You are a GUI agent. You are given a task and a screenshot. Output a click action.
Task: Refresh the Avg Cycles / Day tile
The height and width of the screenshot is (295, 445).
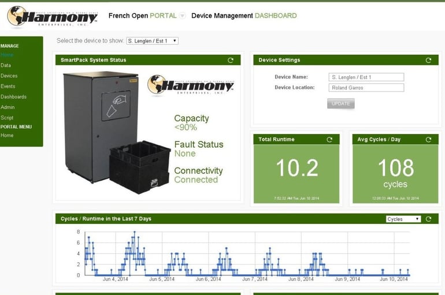[x=428, y=140]
